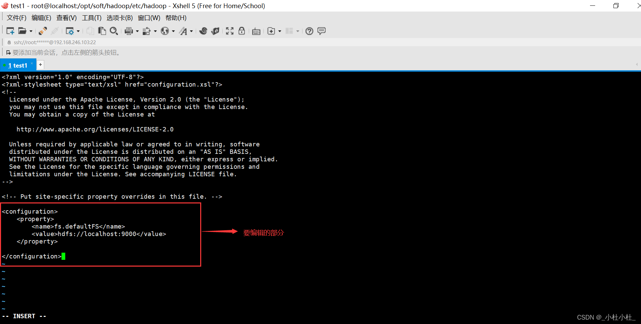Open the session Properties gear icon

(70, 31)
